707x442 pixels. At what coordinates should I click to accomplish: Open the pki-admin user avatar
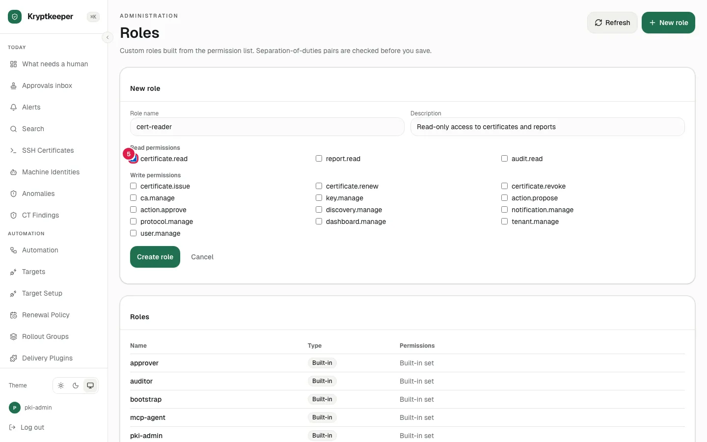pos(15,408)
